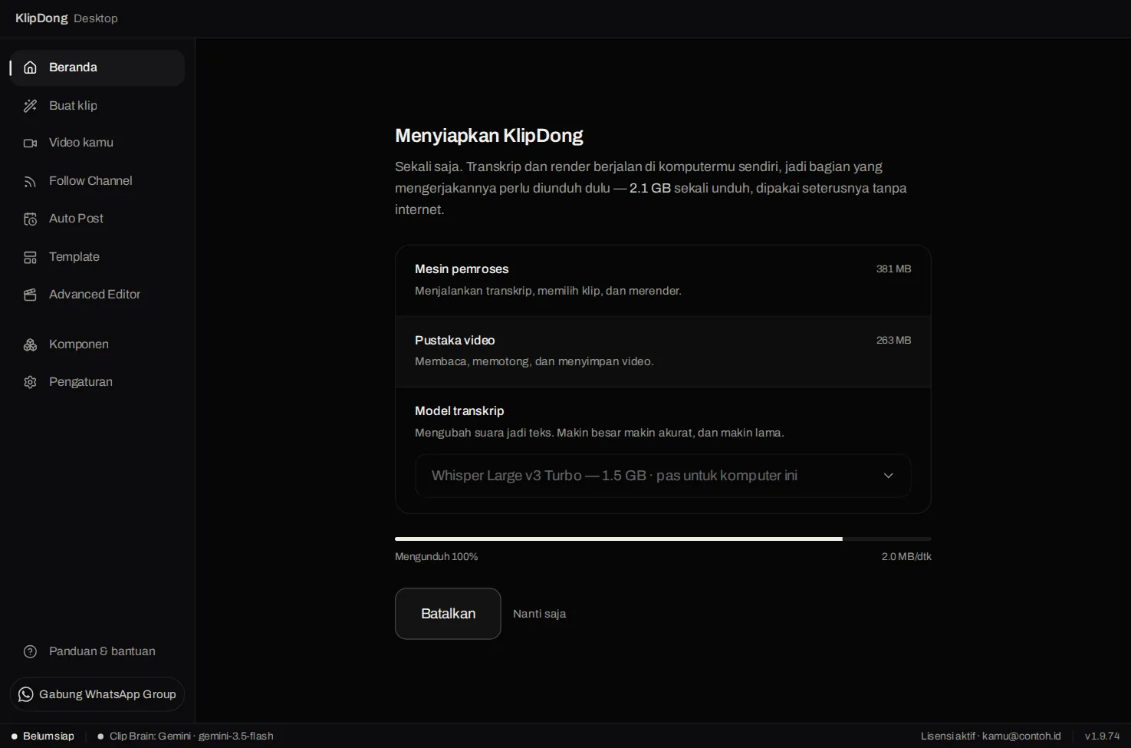Open the Beranda menu item
1131x748 pixels.
[97, 68]
